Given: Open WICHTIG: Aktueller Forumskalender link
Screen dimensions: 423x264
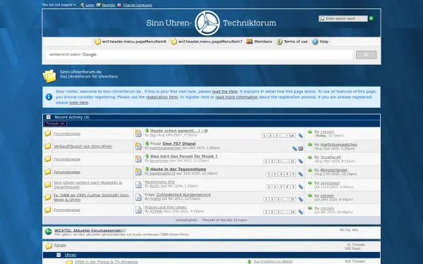Looking at the screenshot, I should pos(88,230).
